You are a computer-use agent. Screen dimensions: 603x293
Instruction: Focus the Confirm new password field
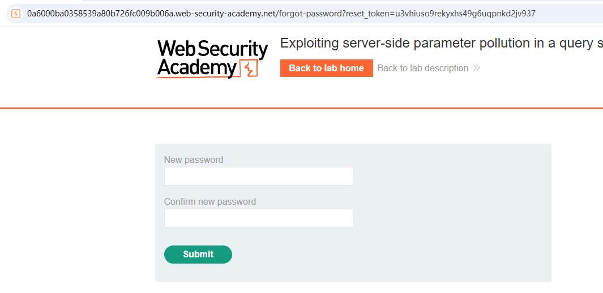click(258, 218)
